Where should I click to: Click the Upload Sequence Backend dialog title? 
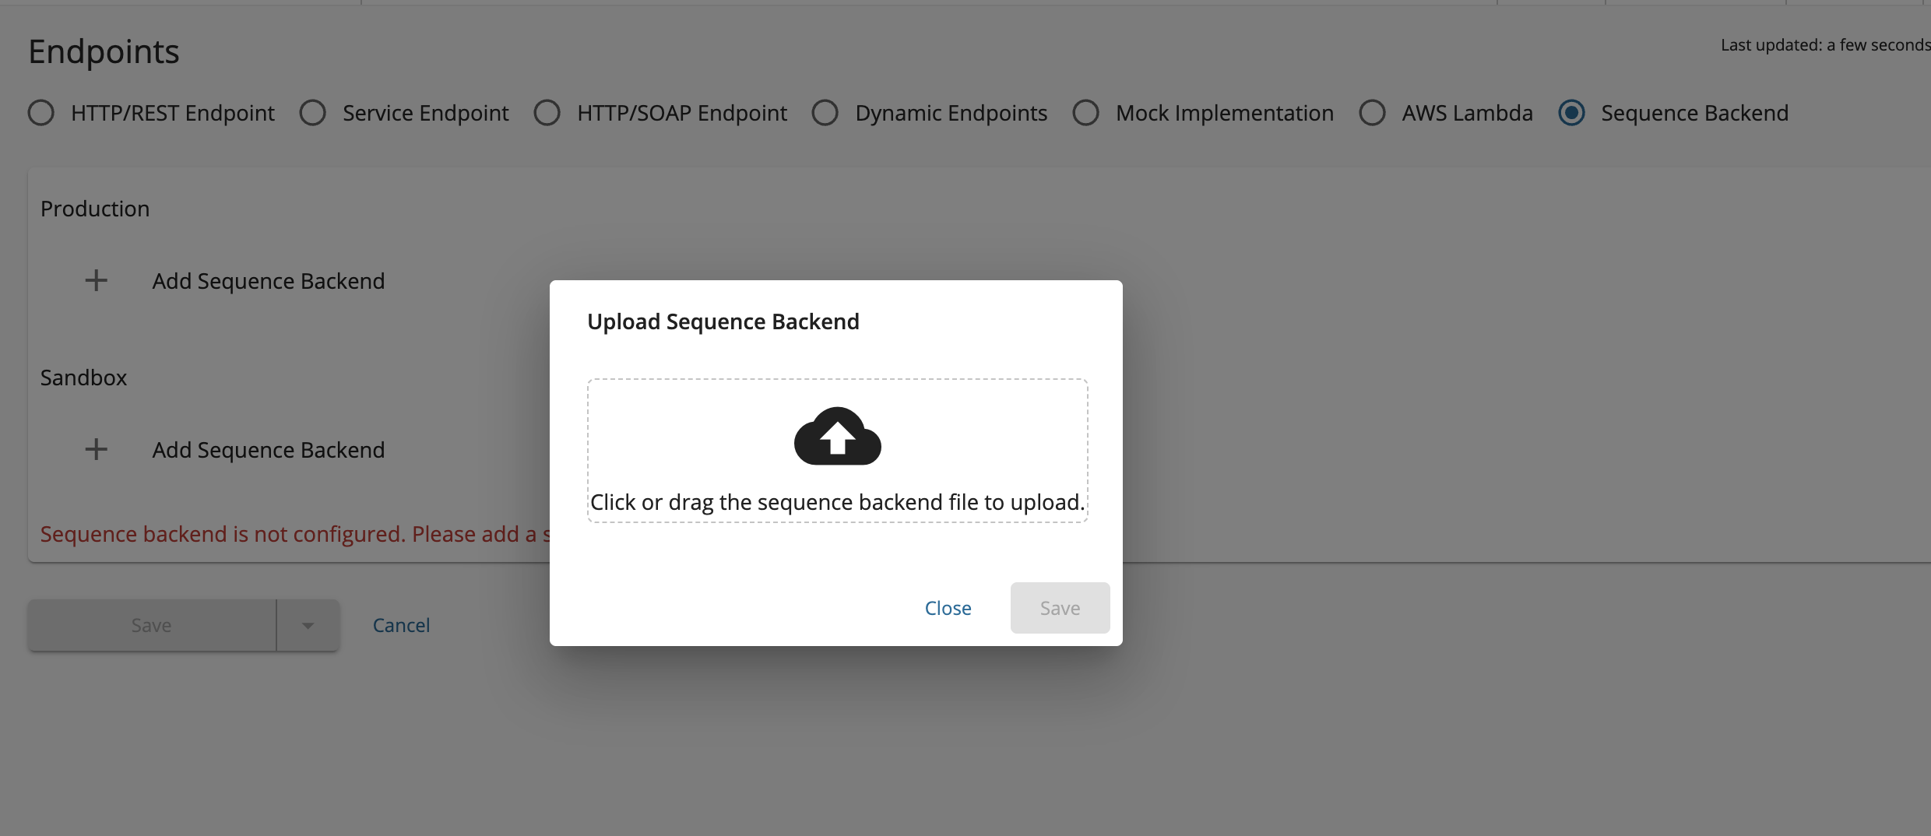(723, 321)
